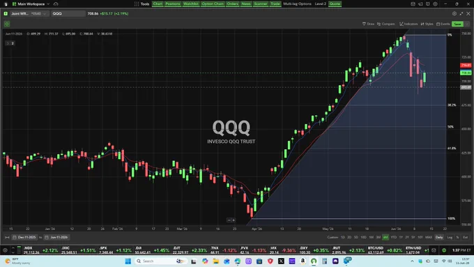
Task: Toggle Log scale on the chart
Action: (450, 237)
